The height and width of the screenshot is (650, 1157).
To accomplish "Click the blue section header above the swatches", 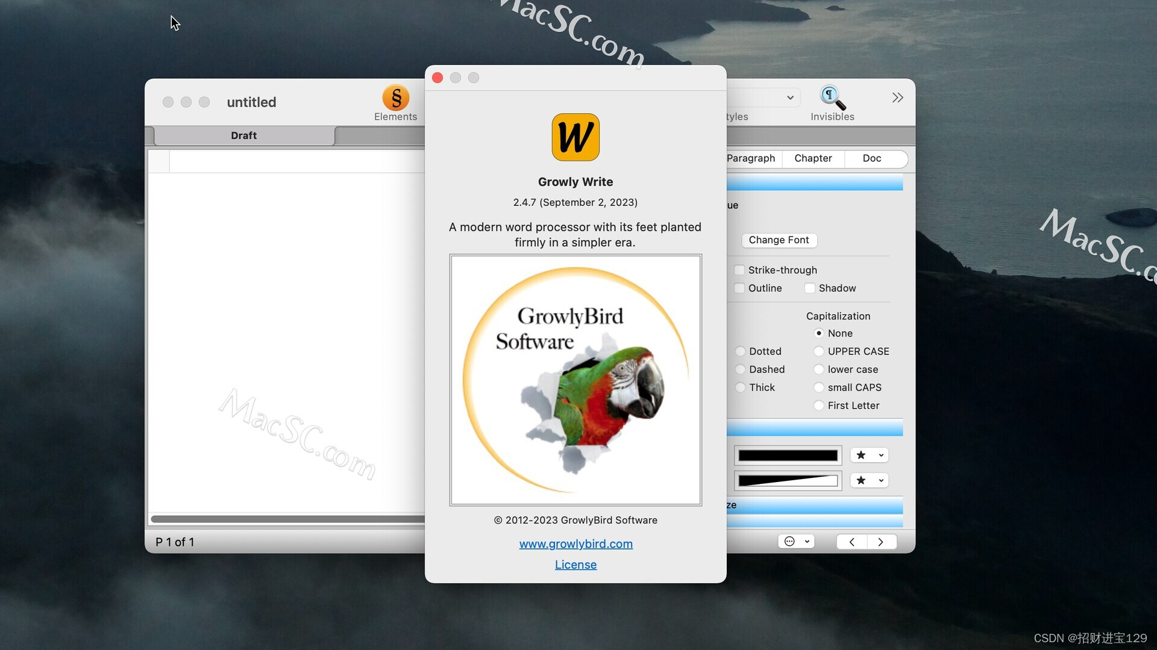I will point(815,428).
